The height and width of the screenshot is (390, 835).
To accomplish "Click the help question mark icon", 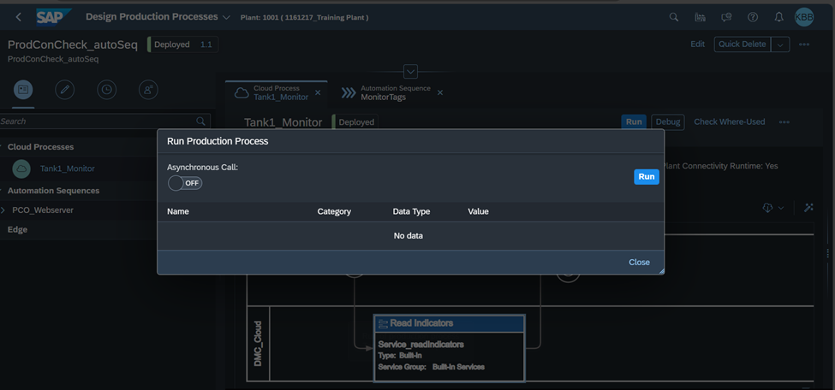I will click(753, 17).
